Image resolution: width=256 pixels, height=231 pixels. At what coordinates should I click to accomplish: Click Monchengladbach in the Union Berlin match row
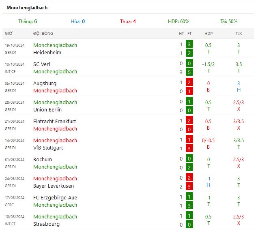pyautogui.click(x=55, y=102)
